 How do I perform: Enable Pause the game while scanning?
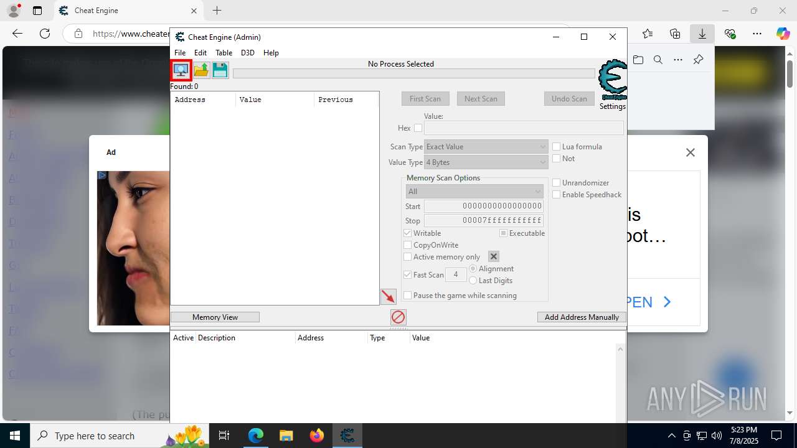[x=408, y=296]
